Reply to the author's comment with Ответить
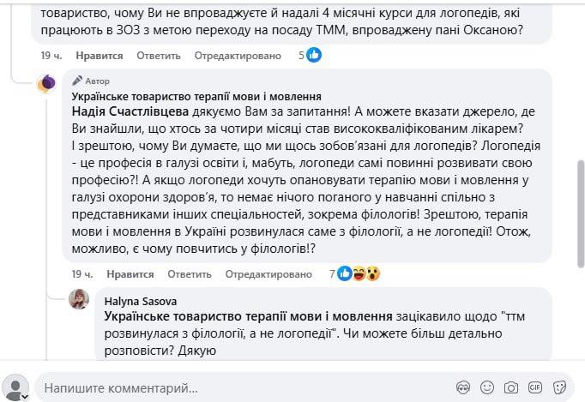 pyautogui.click(x=184, y=274)
